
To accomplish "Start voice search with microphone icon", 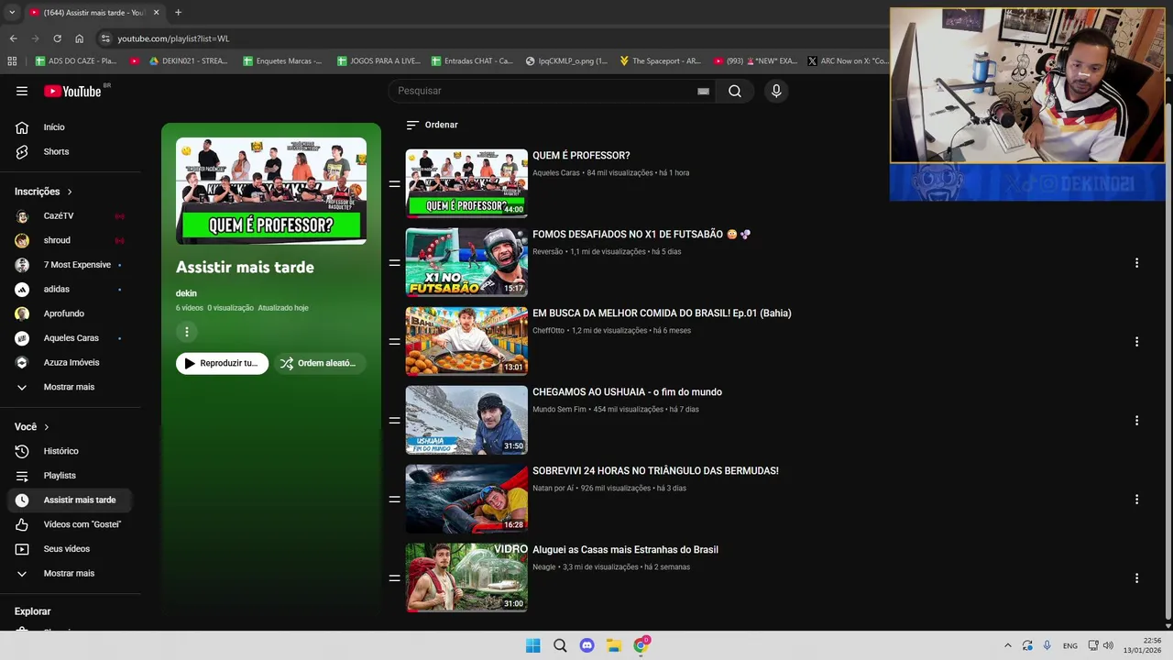I will coord(776,91).
